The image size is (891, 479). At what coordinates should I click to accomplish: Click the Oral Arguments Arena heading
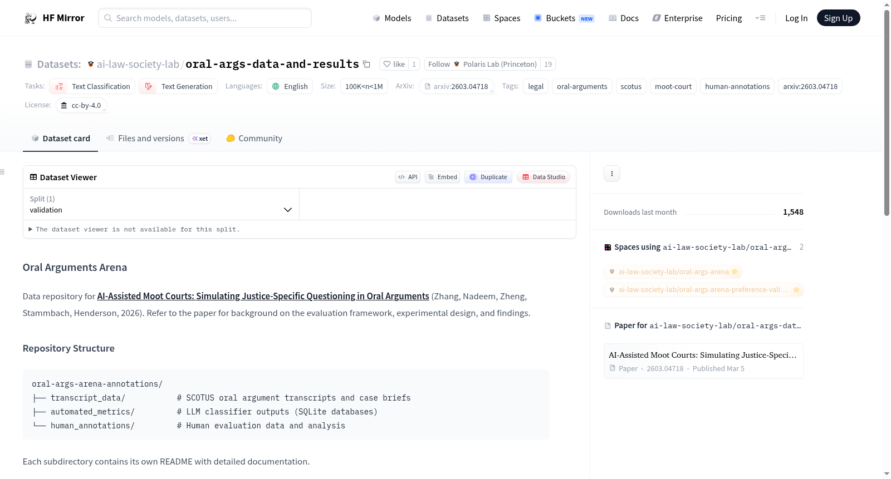[75, 268]
